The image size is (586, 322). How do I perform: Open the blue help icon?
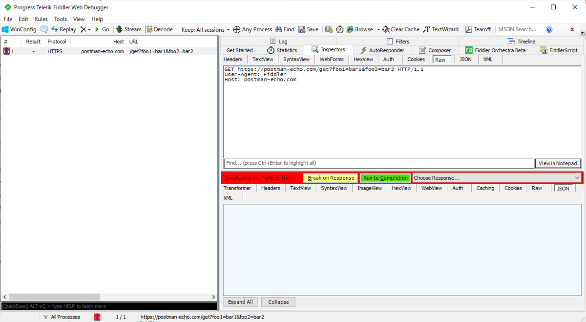[x=549, y=29]
